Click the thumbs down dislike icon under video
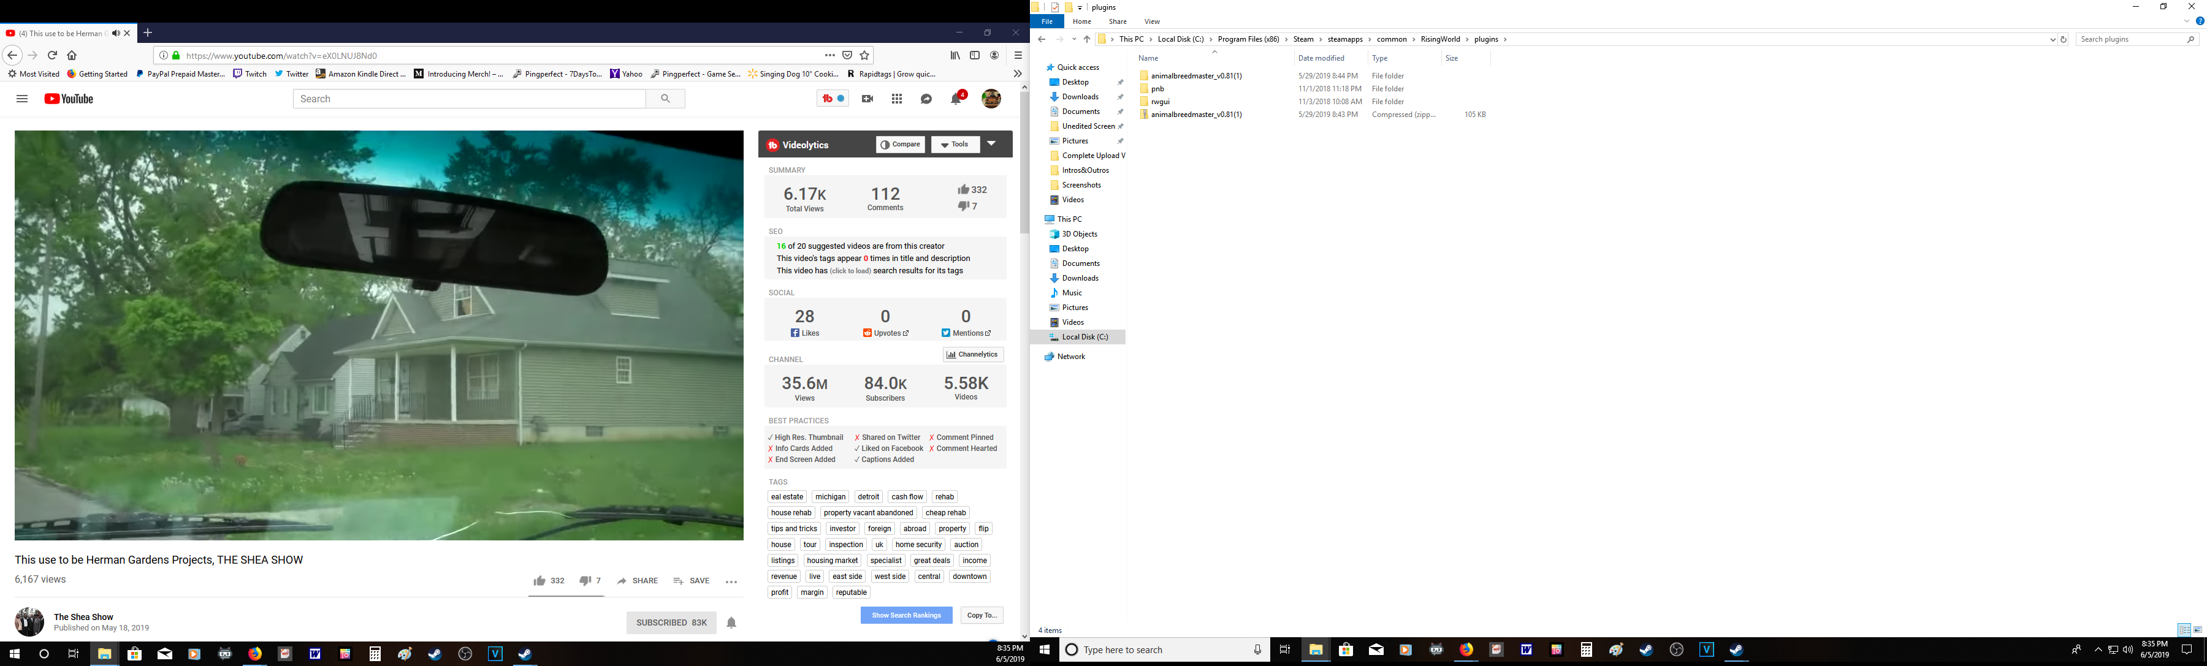Viewport: 2207px width, 666px height. (x=585, y=581)
